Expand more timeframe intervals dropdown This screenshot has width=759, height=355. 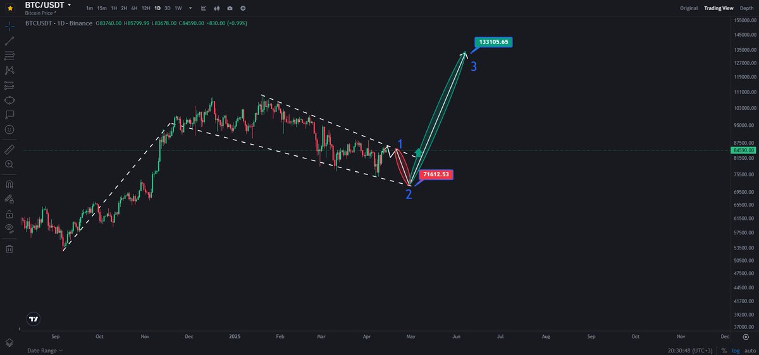pyautogui.click(x=190, y=8)
